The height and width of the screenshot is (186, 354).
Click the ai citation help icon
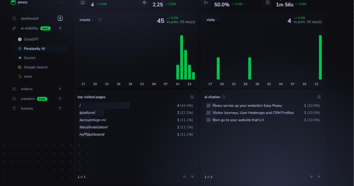224,97
